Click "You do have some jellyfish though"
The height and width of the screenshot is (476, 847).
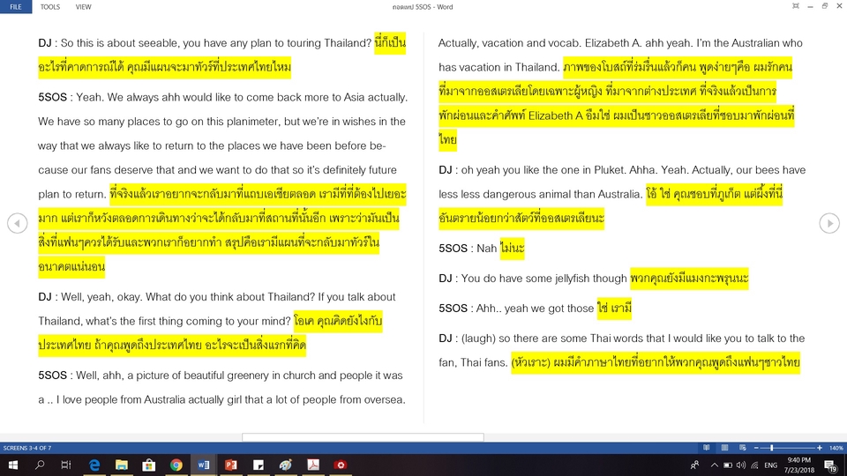pyautogui.click(x=544, y=279)
